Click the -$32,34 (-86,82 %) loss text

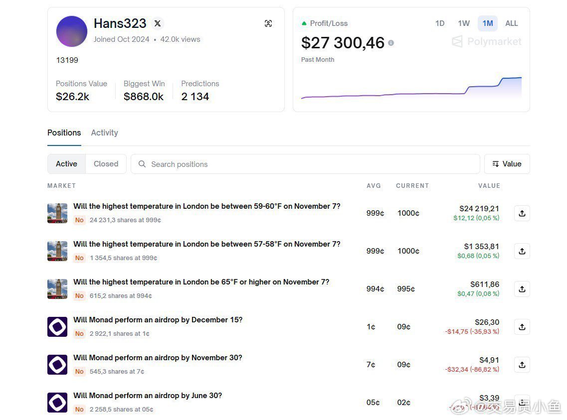click(x=472, y=370)
